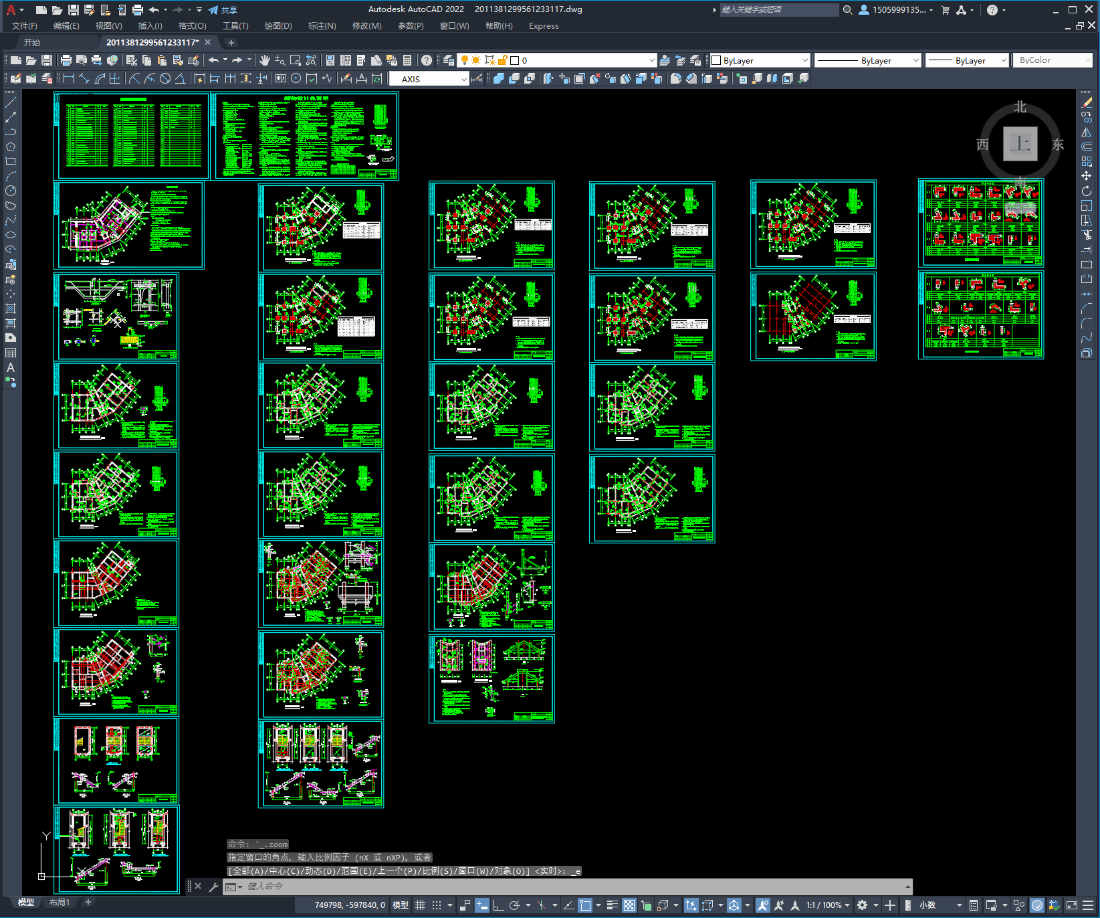Open the 绘图(D) menu

pos(278,26)
